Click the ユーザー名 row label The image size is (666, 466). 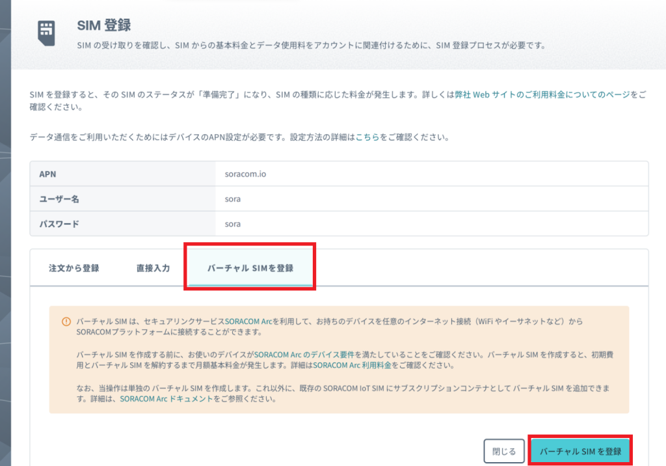(59, 199)
